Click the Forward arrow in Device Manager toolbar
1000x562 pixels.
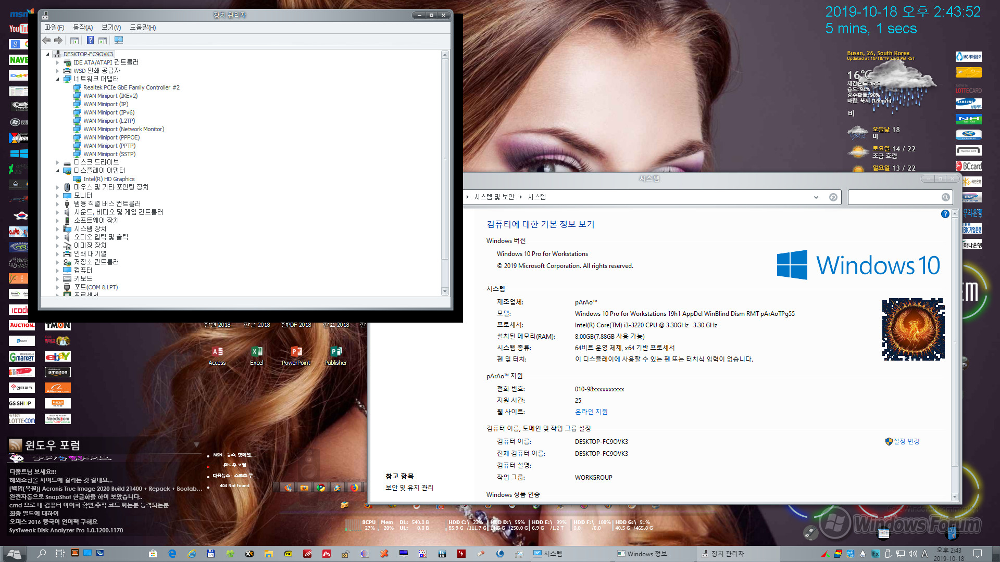click(58, 41)
